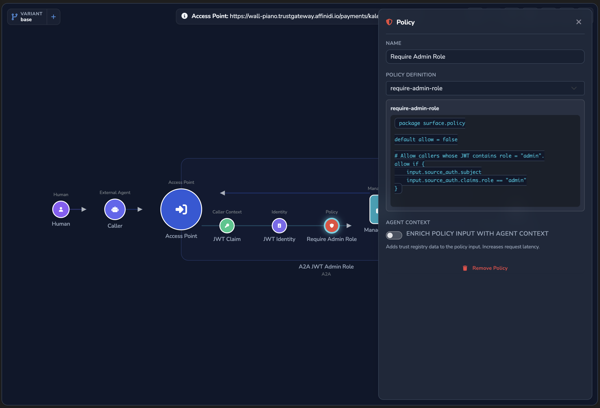Open the Policy Definition dropdown
This screenshot has width=600, height=408.
[485, 88]
